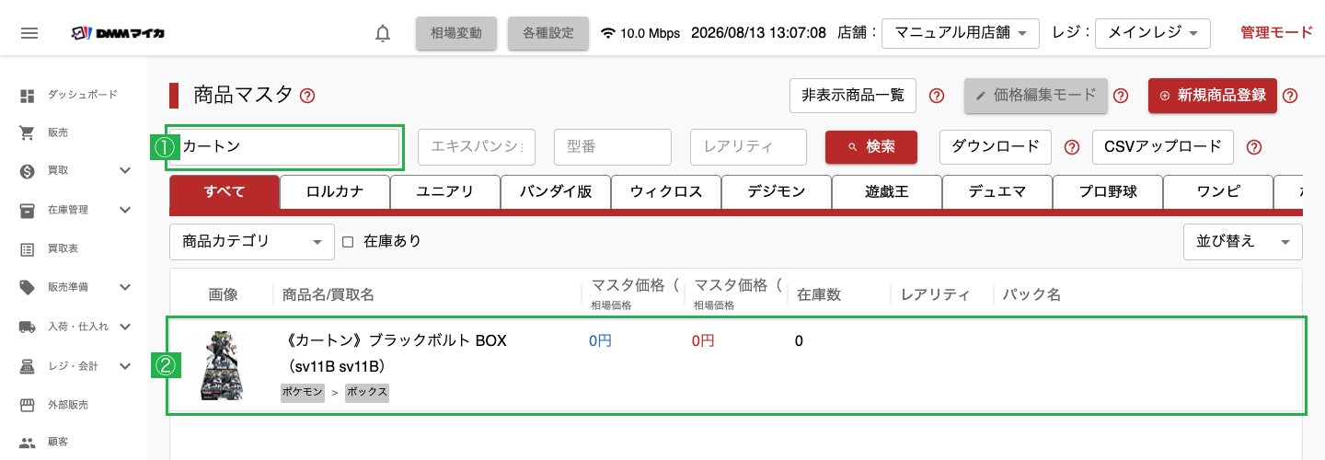Click the 在庫管理 archive box icon
Image resolution: width=1325 pixels, height=460 pixels.
click(x=28, y=210)
